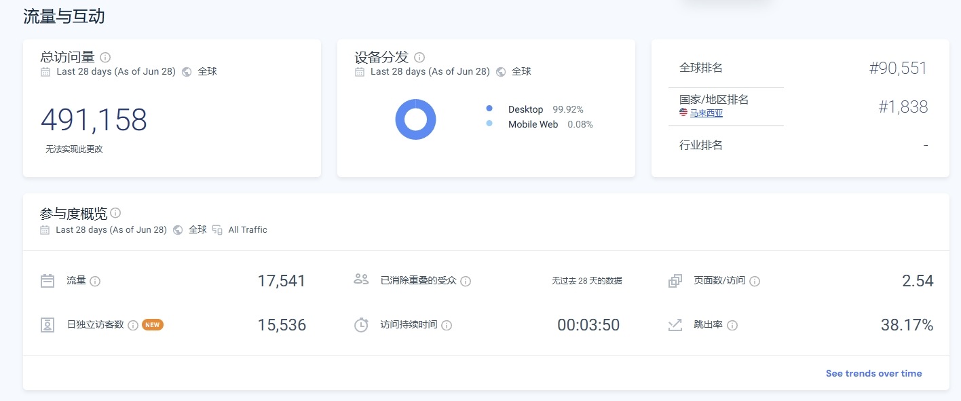Click the 全球排名 #90,551 value
The image size is (961, 401).
coord(897,68)
